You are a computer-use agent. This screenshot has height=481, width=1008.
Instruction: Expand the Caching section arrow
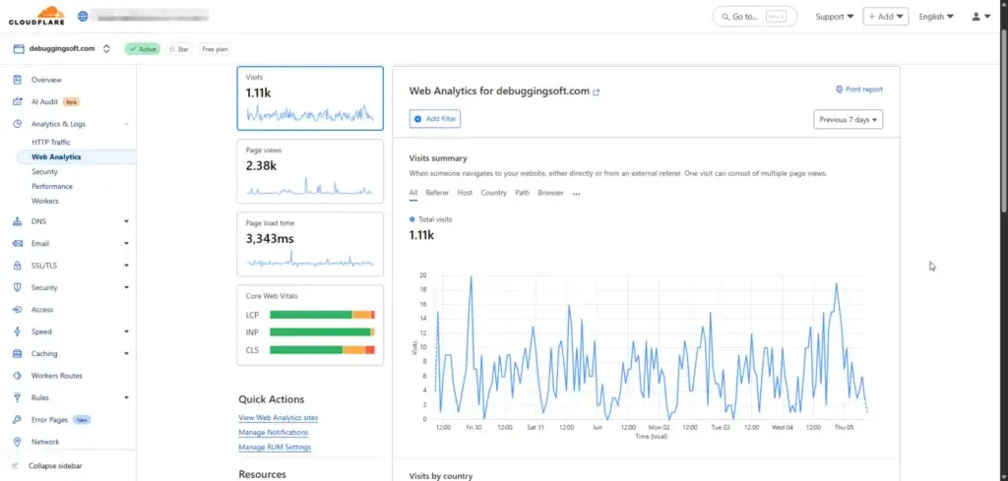pyautogui.click(x=126, y=354)
